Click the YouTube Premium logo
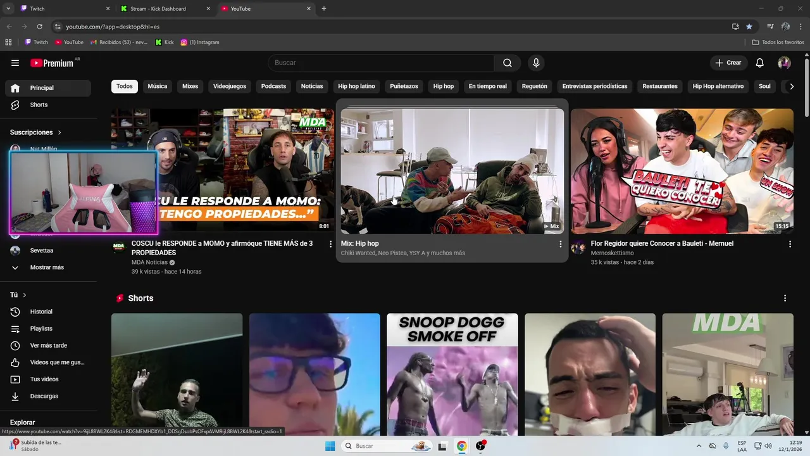The image size is (810, 456). point(53,63)
